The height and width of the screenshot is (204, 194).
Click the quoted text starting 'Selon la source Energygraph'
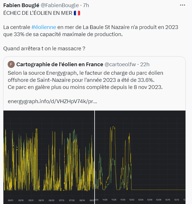coord(85,80)
